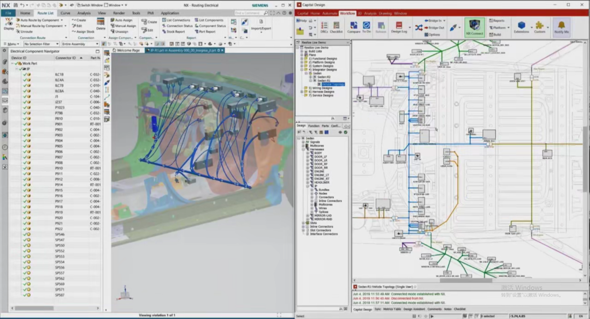This screenshot has height=319, width=590.
Task: Open Route List ribbon tab
Action: [x=45, y=13]
